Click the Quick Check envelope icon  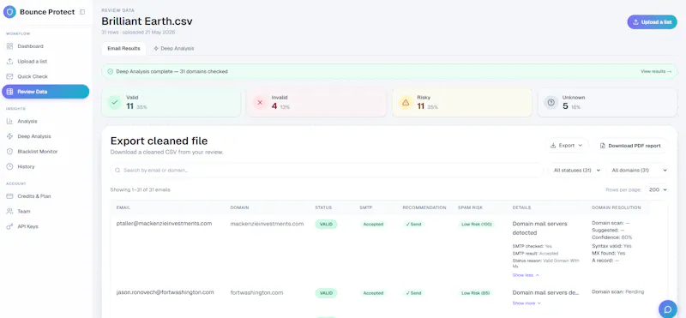(9, 76)
